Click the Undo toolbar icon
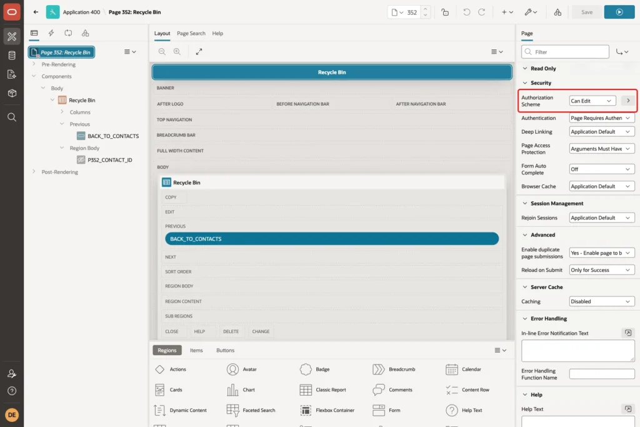The height and width of the screenshot is (427, 640). click(466, 13)
